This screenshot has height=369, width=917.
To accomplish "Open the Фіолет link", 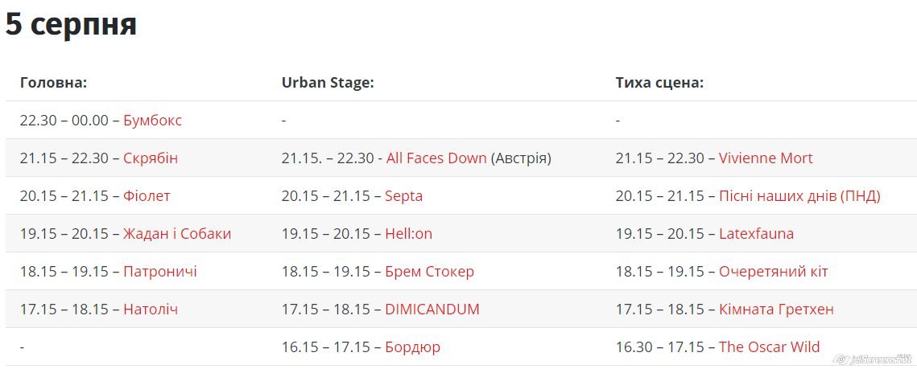I will (x=147, y=196).
